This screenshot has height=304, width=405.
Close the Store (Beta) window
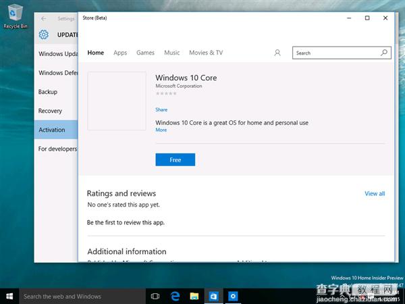[x=385, y=18]
